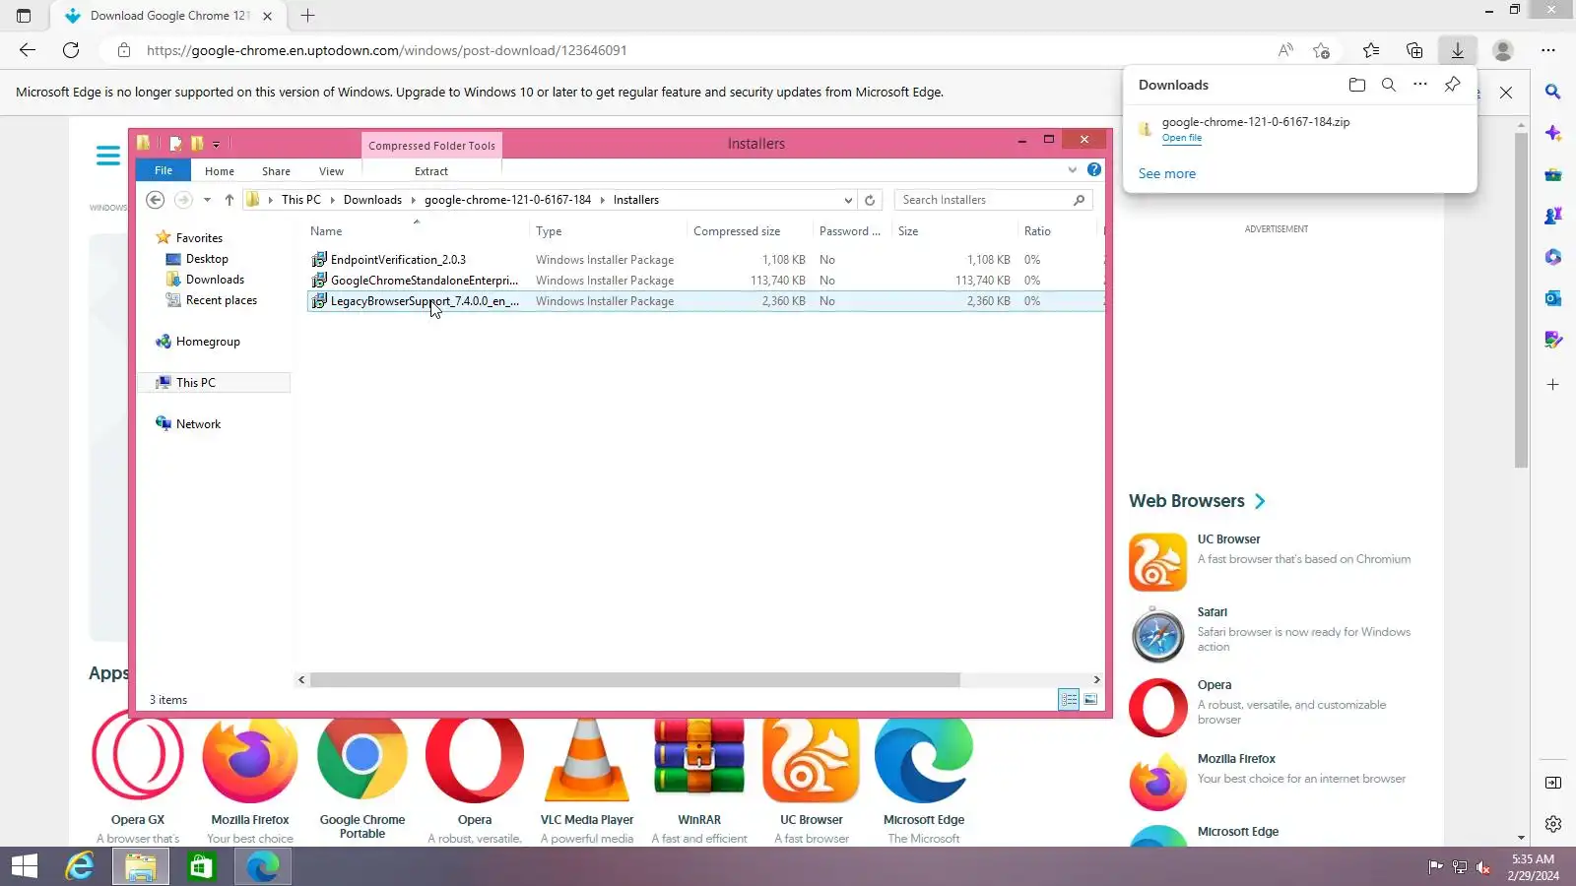
Task: Add this page to favorites
Action: pos(1322,50)
